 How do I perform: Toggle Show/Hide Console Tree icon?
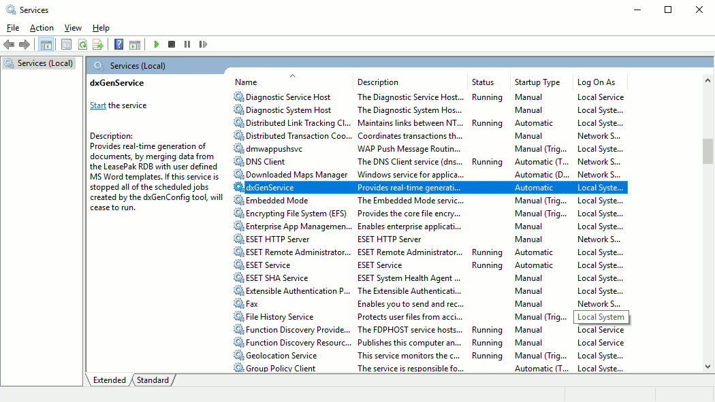46,45
